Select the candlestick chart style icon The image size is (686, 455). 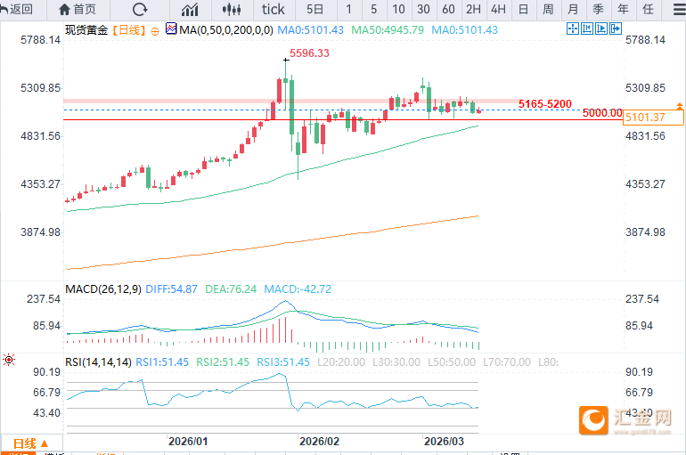click(232, 9)
